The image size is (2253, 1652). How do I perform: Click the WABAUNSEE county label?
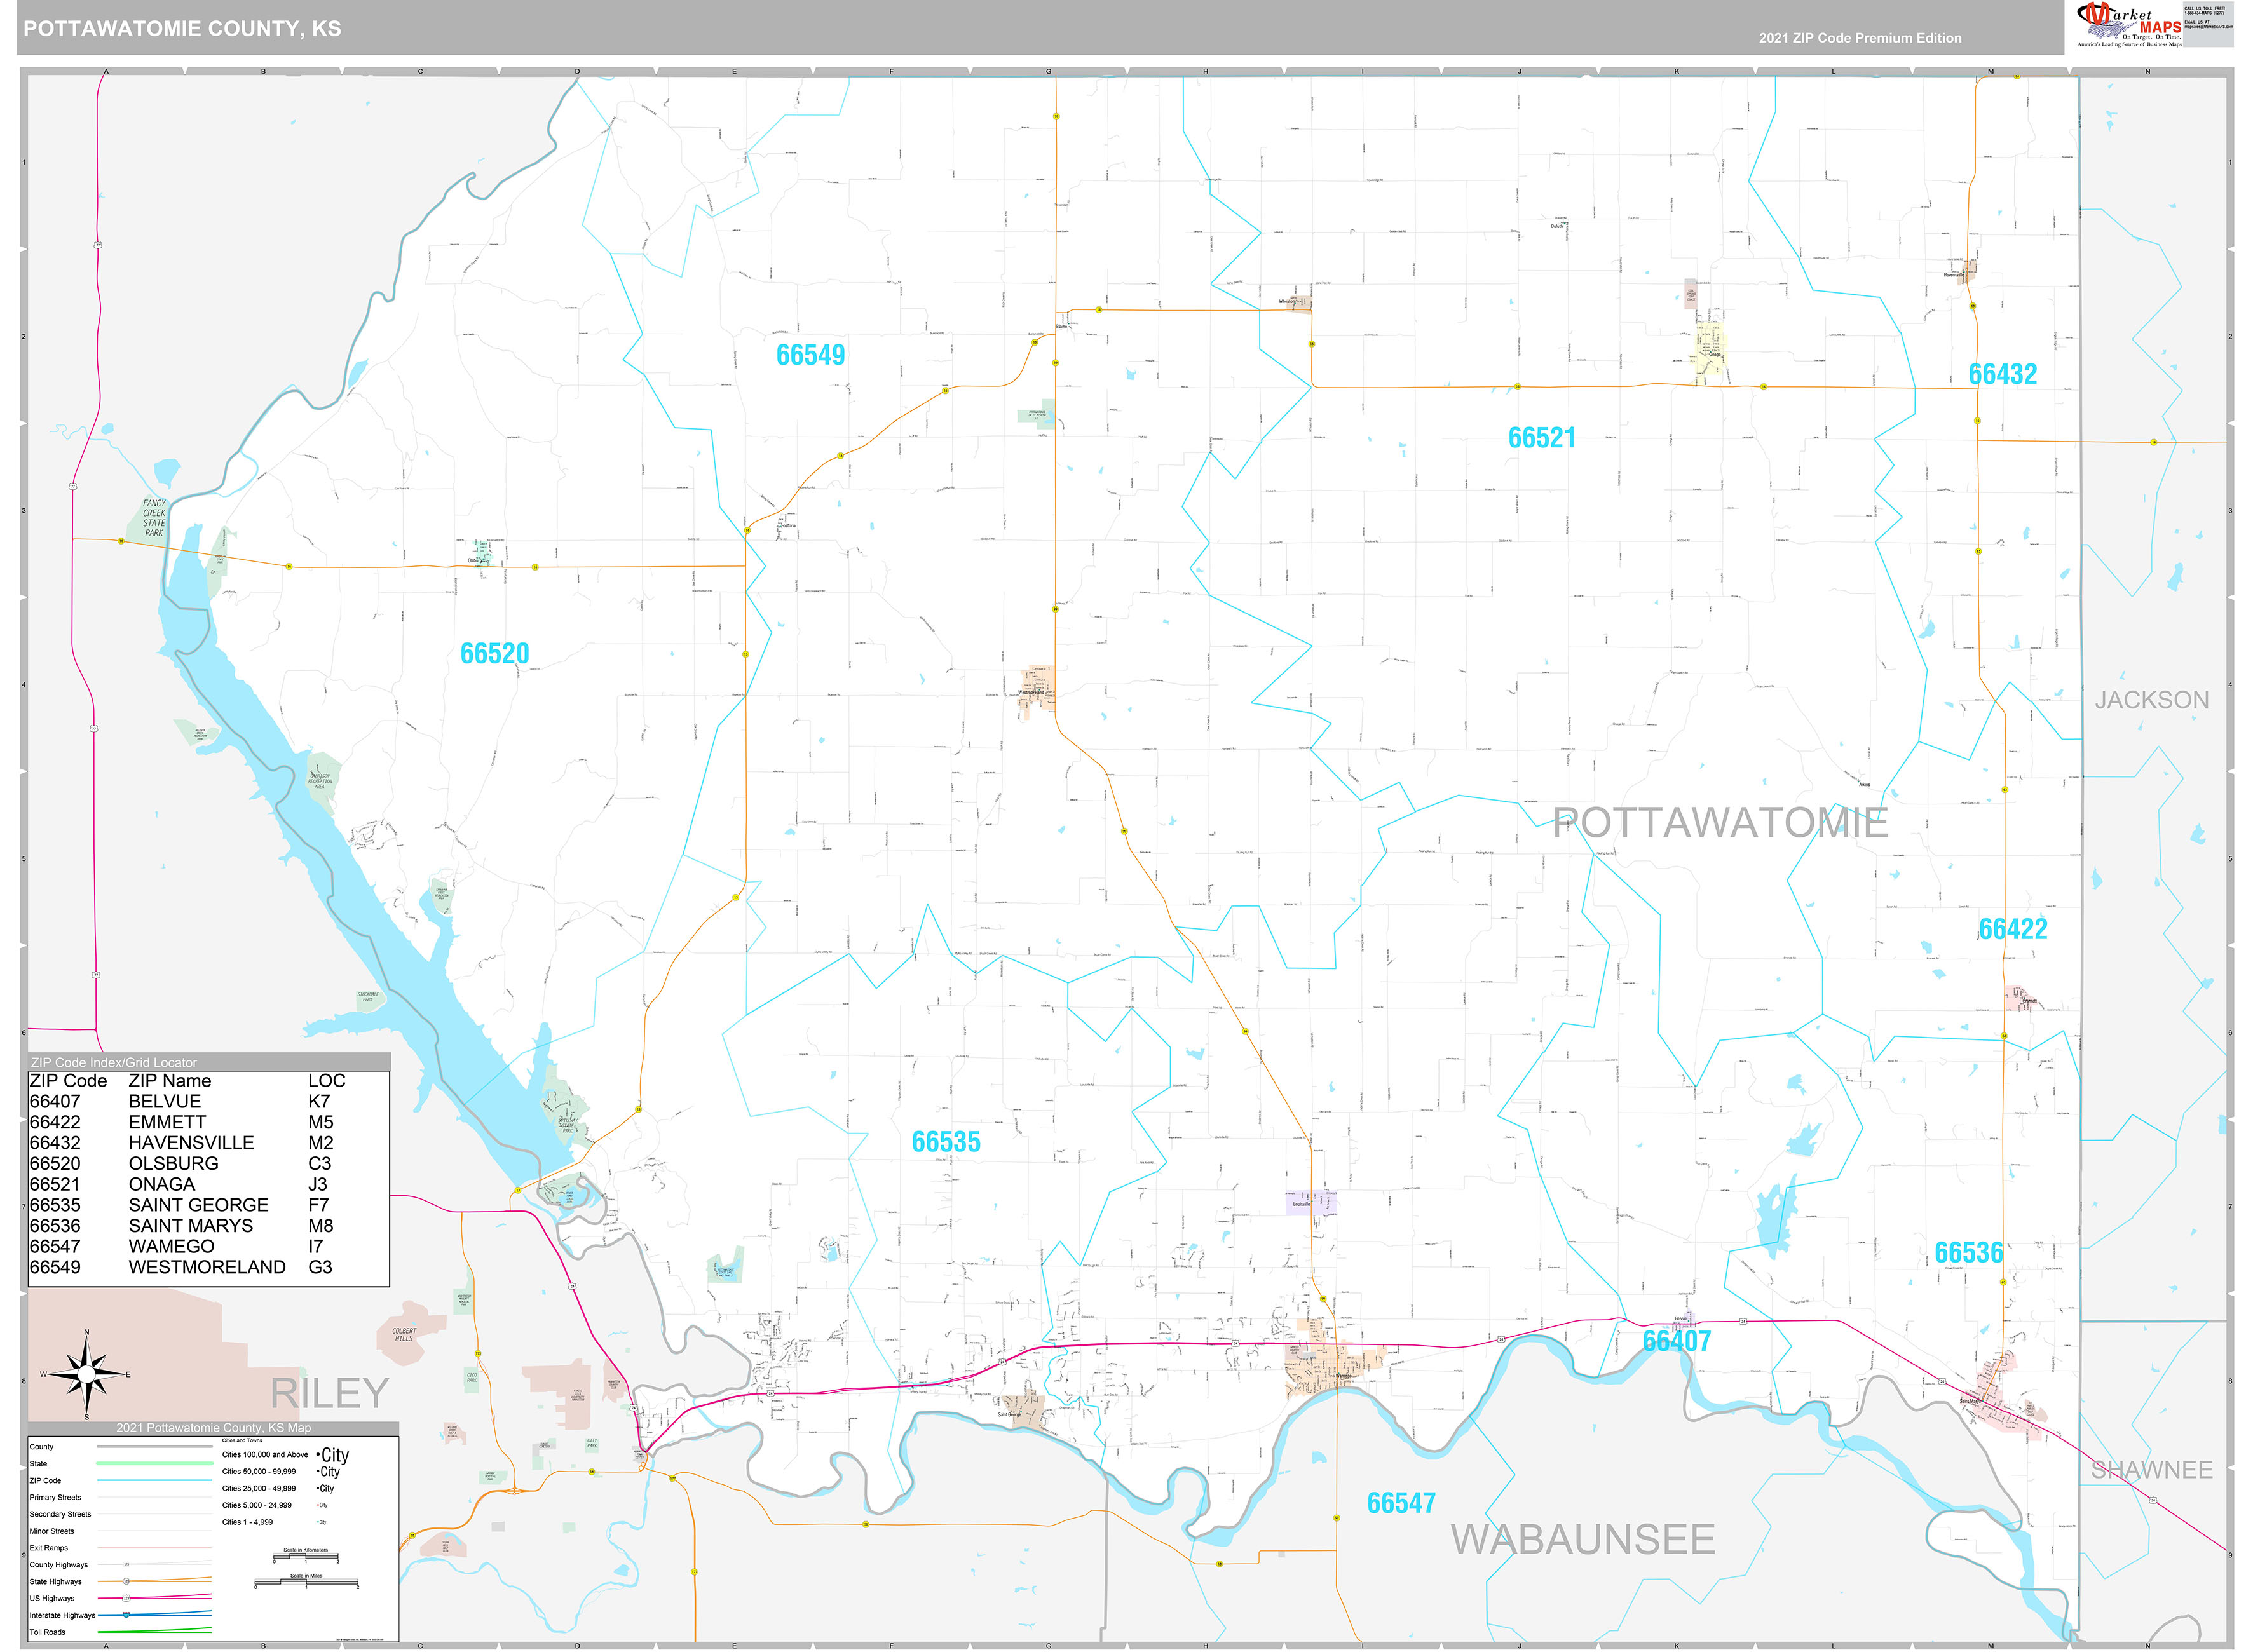coord(1583,1539)
